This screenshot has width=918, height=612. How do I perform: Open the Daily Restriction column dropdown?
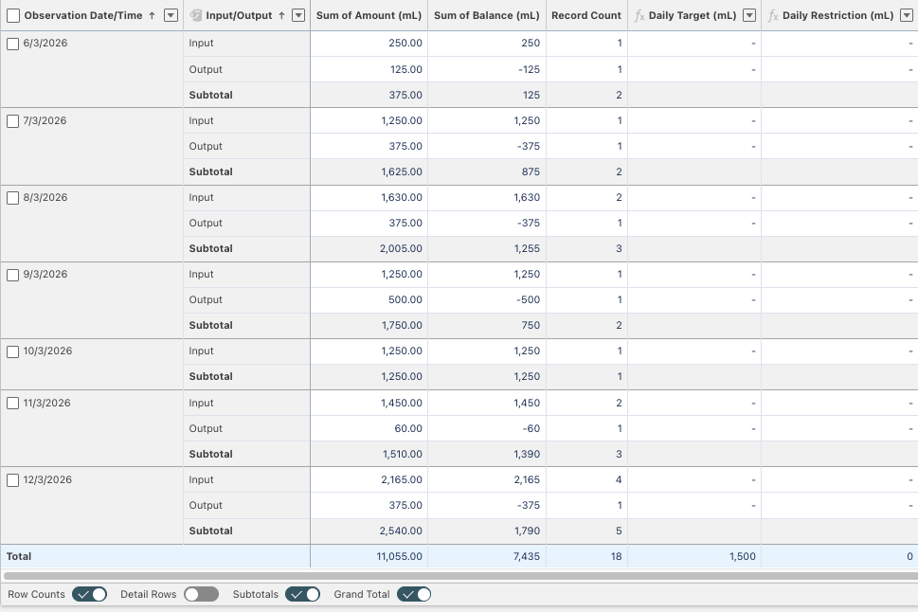(x=906, y=15)
